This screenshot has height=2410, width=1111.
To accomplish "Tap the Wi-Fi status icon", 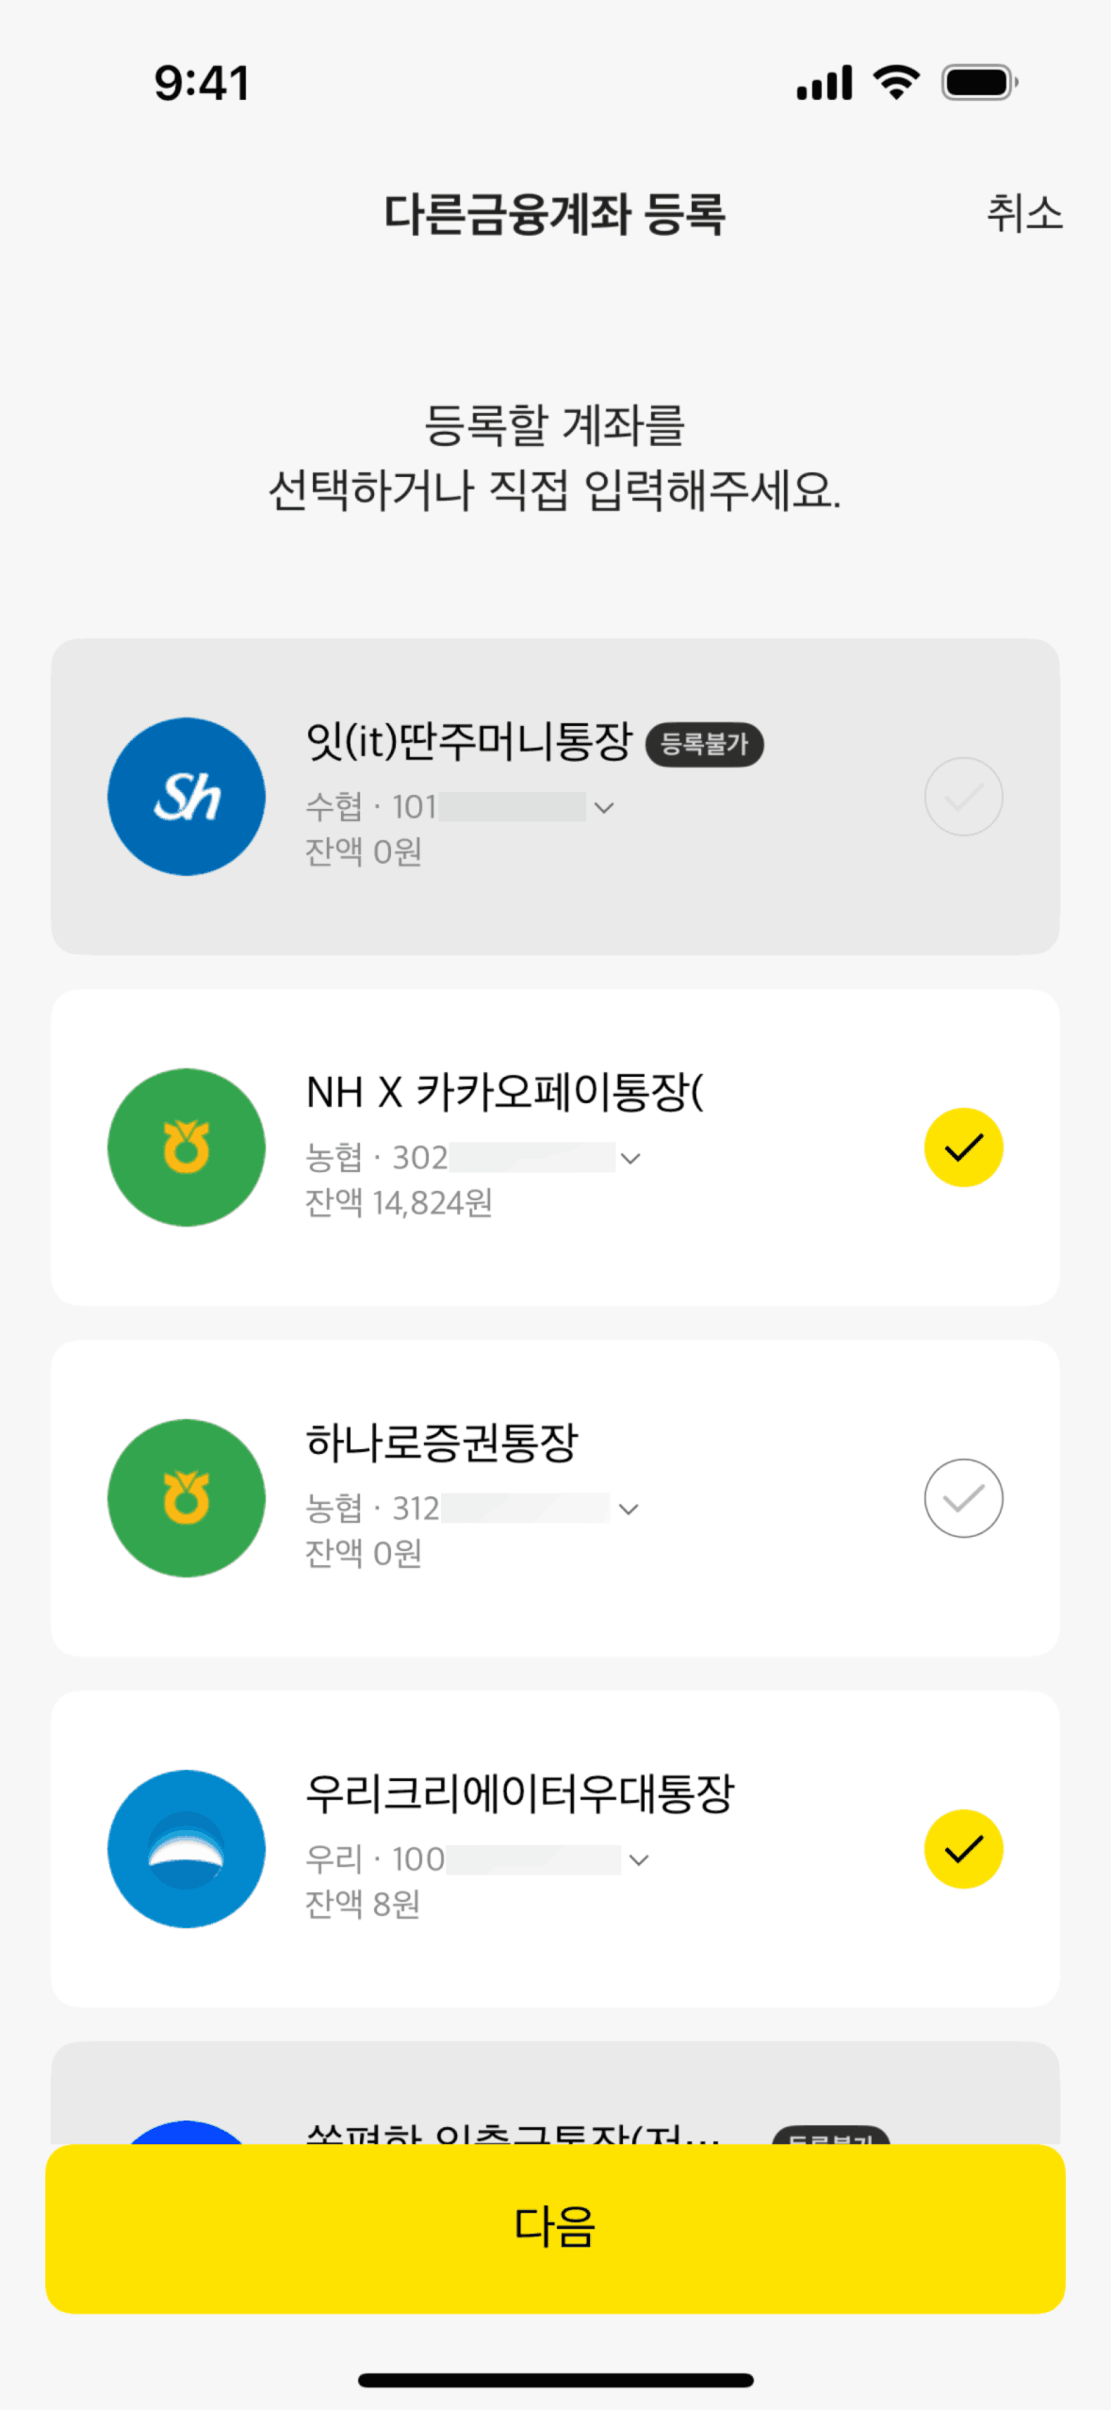I will click(896, 83).
